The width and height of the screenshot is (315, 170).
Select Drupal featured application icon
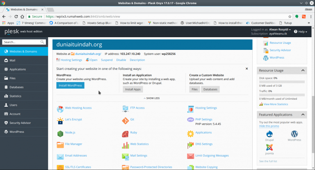pyautogui.click(x=269, y=134)
